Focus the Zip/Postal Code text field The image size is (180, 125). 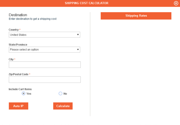[45, 80]
